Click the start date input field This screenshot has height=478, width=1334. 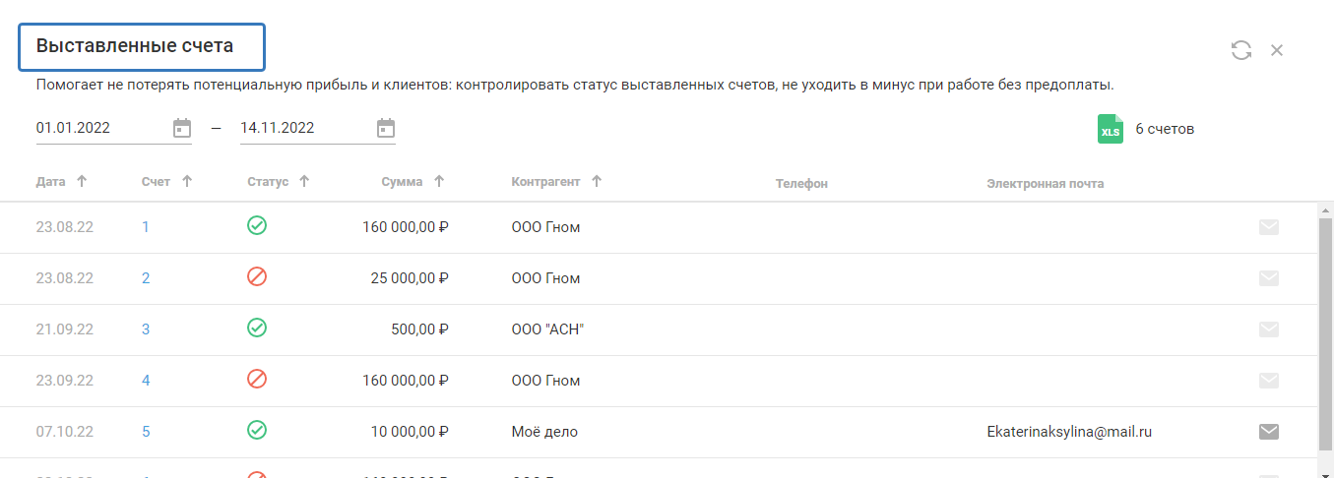click(x=98, y=128)
